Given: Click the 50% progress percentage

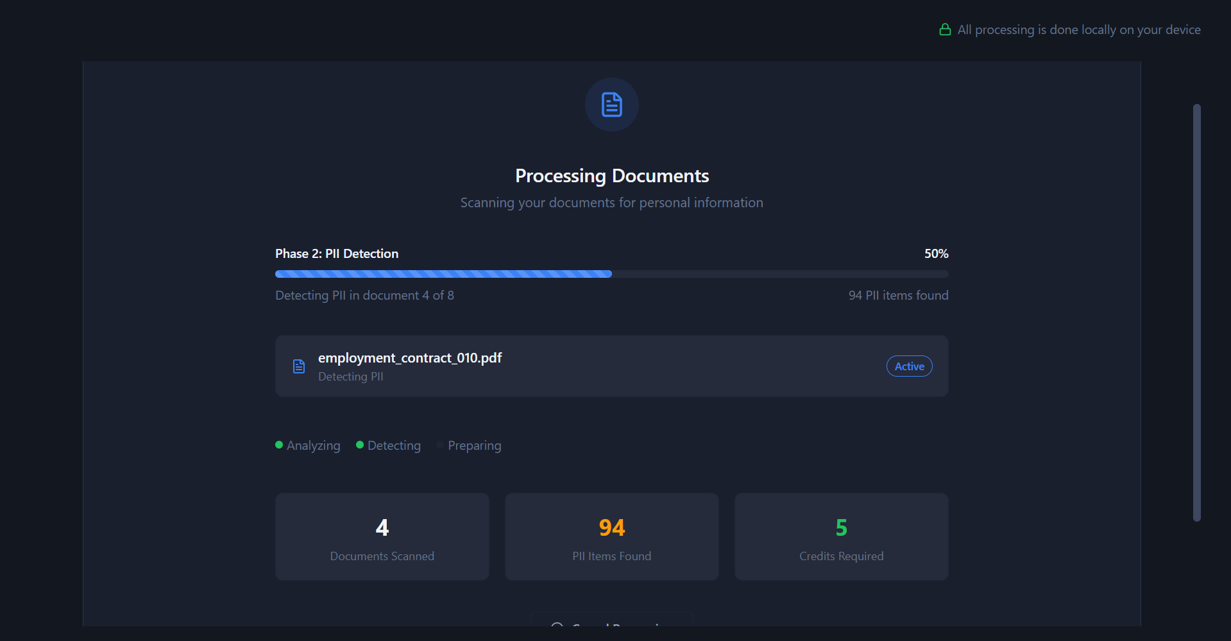Looking at the screenshot, I should coord(936,253).
